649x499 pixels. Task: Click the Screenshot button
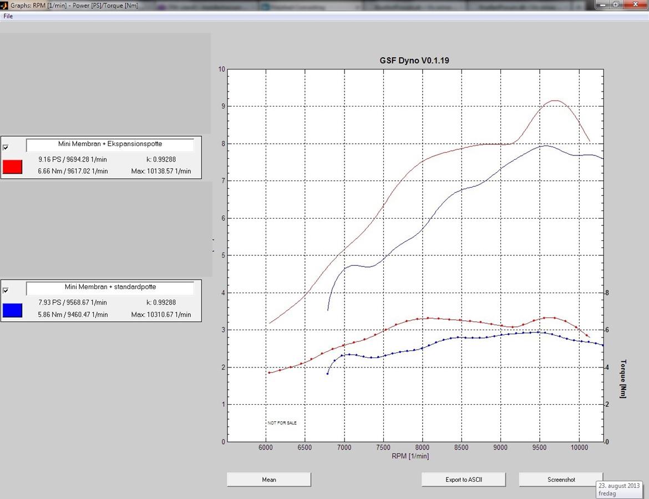(560, 479)
